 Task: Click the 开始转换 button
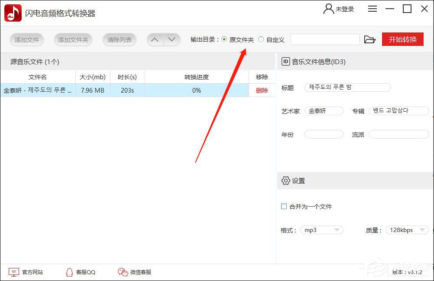click(x=402, y=39)
